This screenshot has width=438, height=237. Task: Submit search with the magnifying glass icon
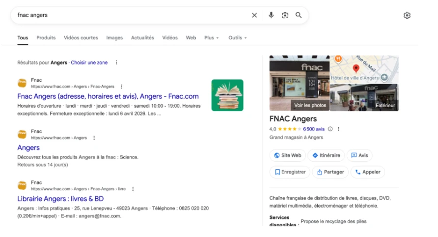pyautogui.click(x=299, y=15)
